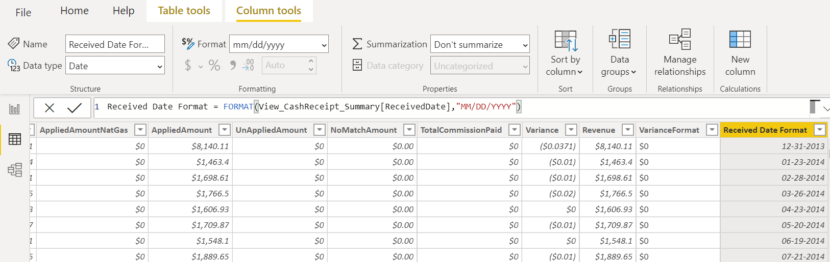Image resolution: width=830 pixels, height=262 pixels.
Task: Click Variance cell ($0.0371)
Action: click(x=550, y=146)
